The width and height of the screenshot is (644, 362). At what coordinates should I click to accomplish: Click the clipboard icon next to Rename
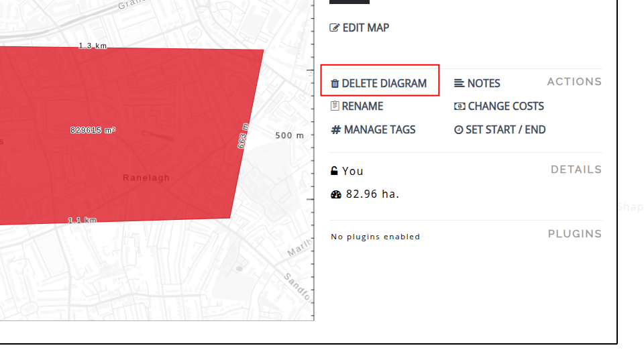[335, 106]
